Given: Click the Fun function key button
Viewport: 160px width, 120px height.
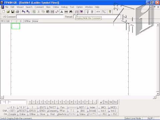Looking at the screenshot, I should [x=62, y=107].
